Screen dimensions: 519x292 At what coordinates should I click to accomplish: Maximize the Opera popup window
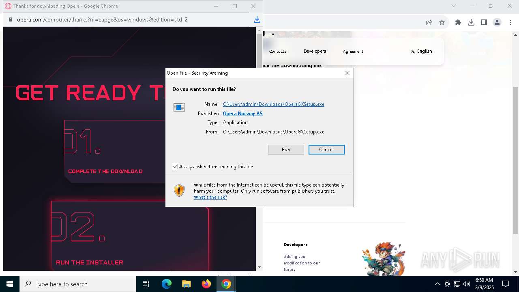point(235,6)
